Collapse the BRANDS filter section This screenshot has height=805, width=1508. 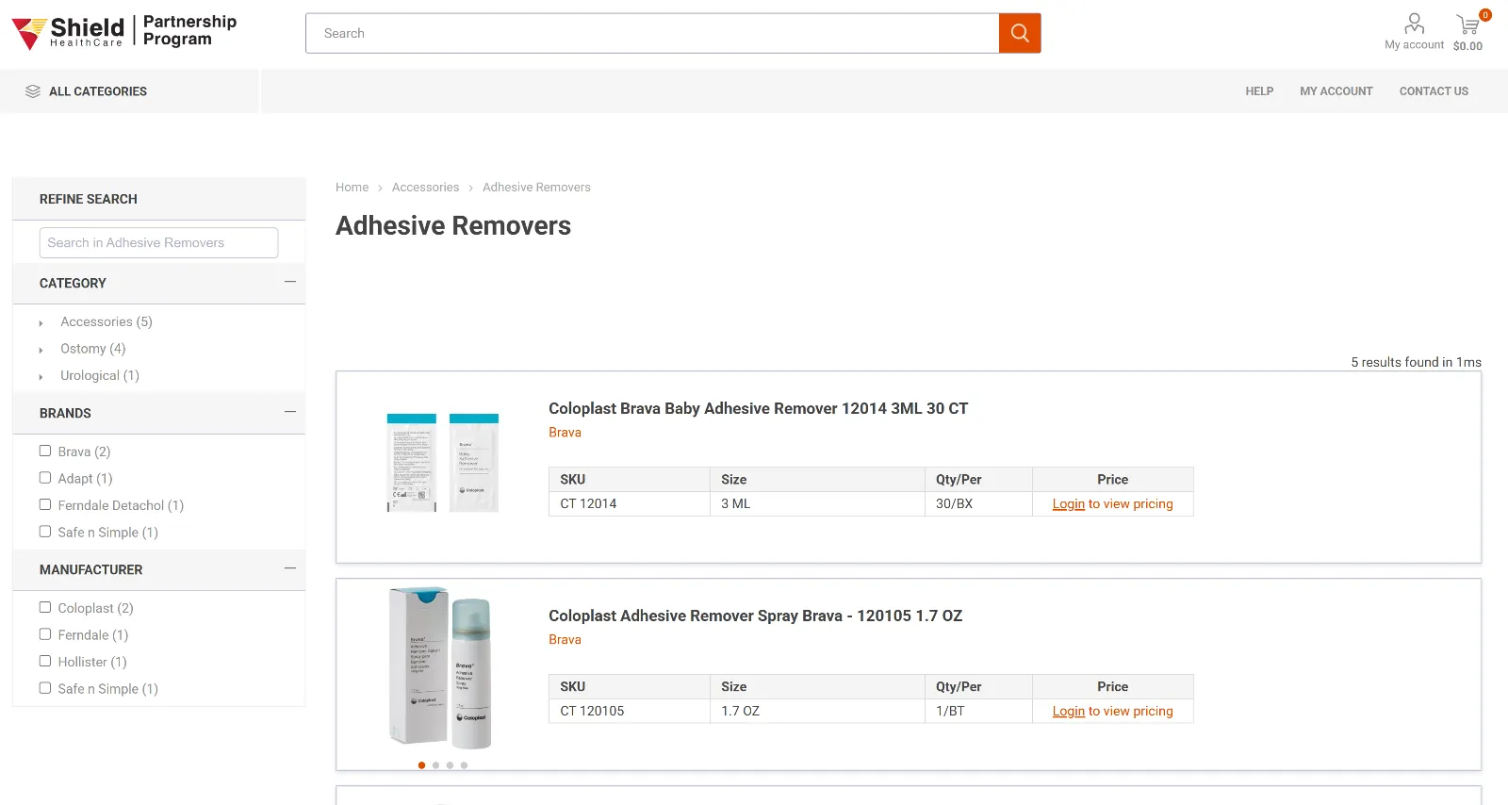[x=290, y=412]
